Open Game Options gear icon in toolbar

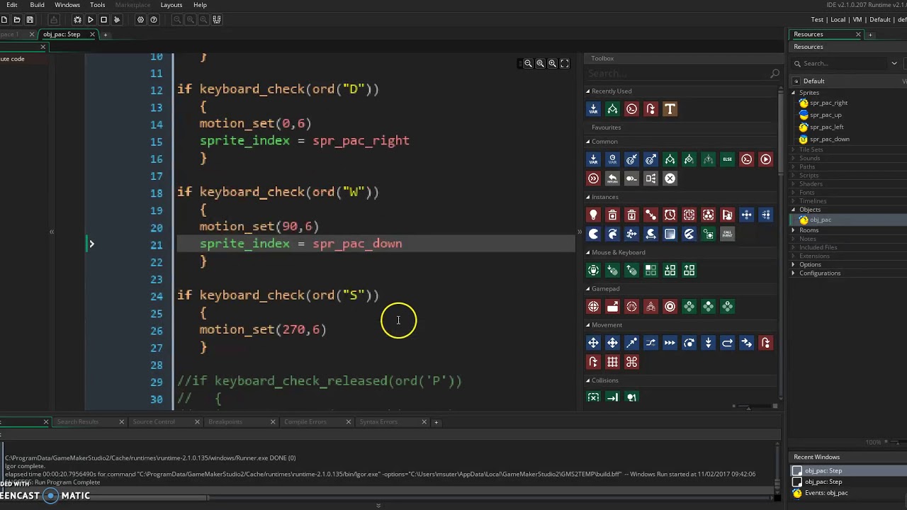140,20
